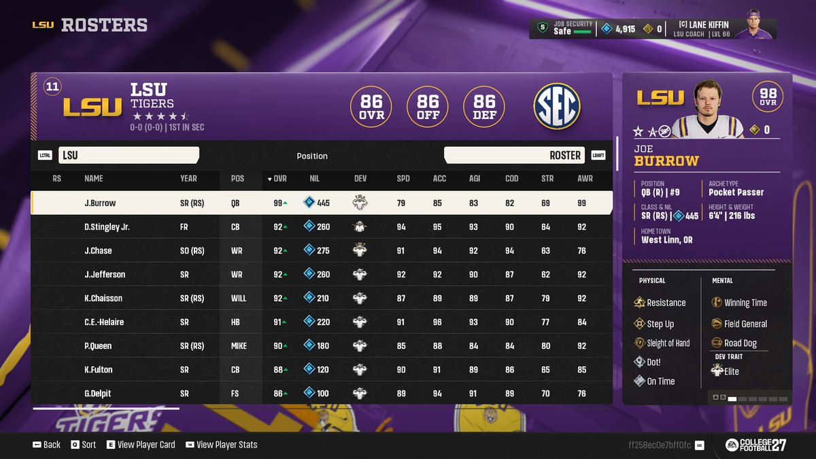Image resolution: width=816 pixels, height=459 pixels.
Task: Open the LSU team selector field
Action: click(x=129, y=155)
